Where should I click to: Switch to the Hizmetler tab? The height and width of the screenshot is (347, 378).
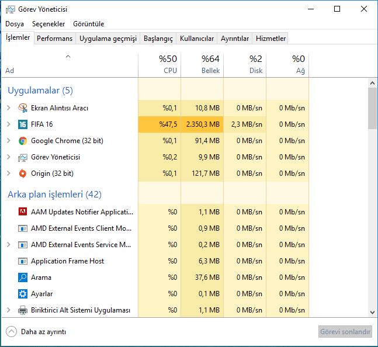tap(271, 39)
